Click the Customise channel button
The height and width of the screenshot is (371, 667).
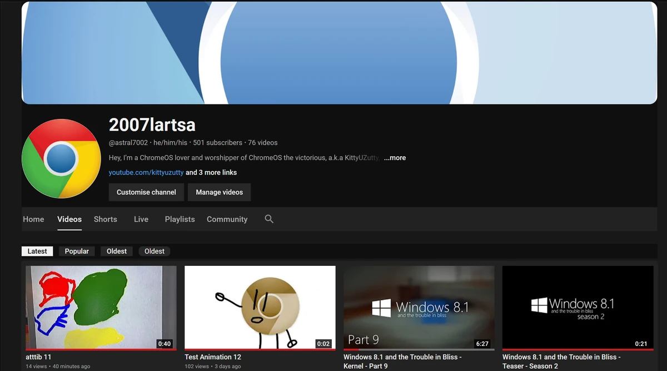tap(146, 192)
